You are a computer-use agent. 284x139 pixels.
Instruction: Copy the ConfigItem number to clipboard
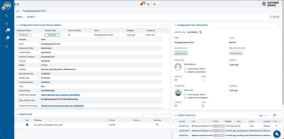pos(200,32)
